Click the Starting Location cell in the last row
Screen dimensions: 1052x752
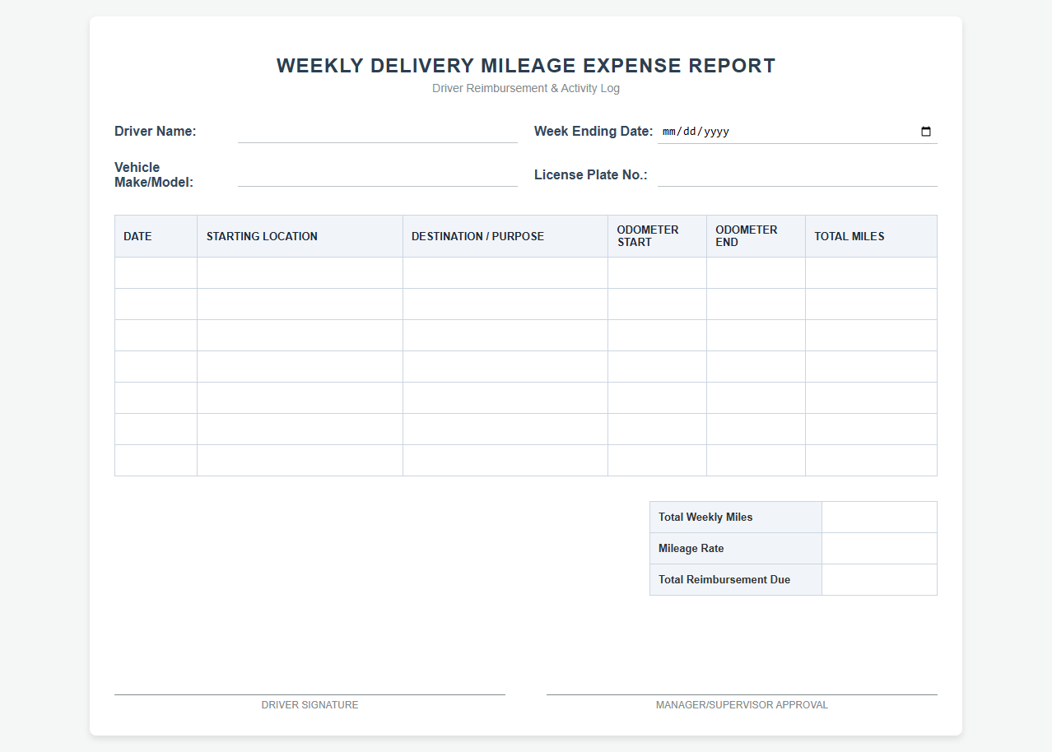click(x=300, y=461)
